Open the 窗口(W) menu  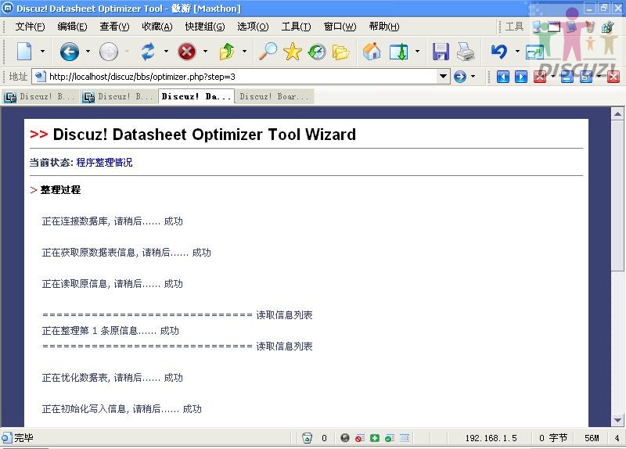pyautogui.click(x=340, y=27)
